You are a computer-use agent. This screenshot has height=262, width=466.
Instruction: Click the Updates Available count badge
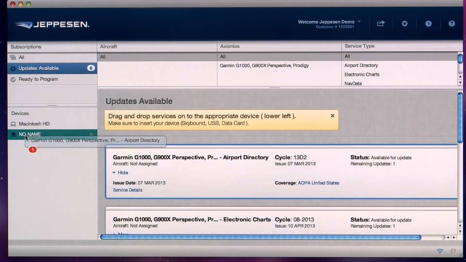[x=91, y=68]
